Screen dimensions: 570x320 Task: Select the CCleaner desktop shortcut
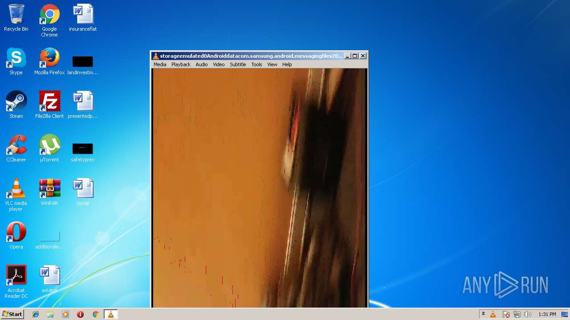tap(16, 149)
